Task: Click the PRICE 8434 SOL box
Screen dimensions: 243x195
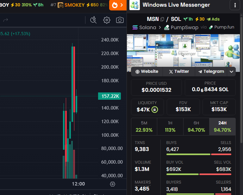Action: coord(210,87)
